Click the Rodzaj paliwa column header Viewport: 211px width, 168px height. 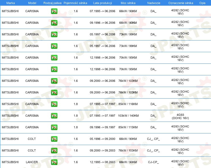52,3
